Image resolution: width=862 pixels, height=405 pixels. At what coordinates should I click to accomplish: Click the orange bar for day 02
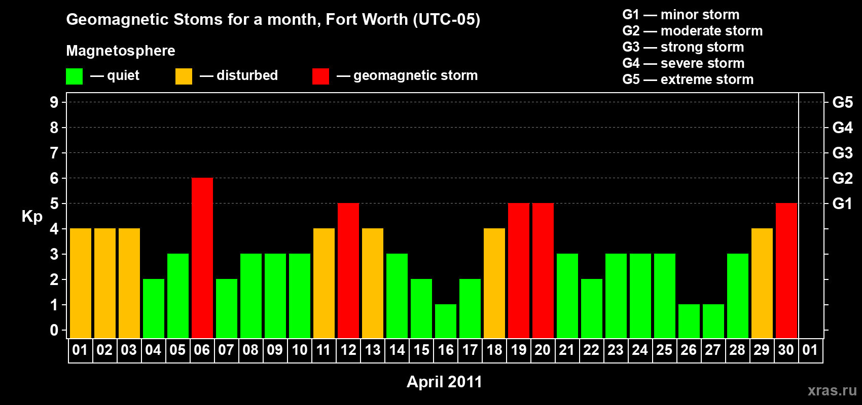[105, 283]
